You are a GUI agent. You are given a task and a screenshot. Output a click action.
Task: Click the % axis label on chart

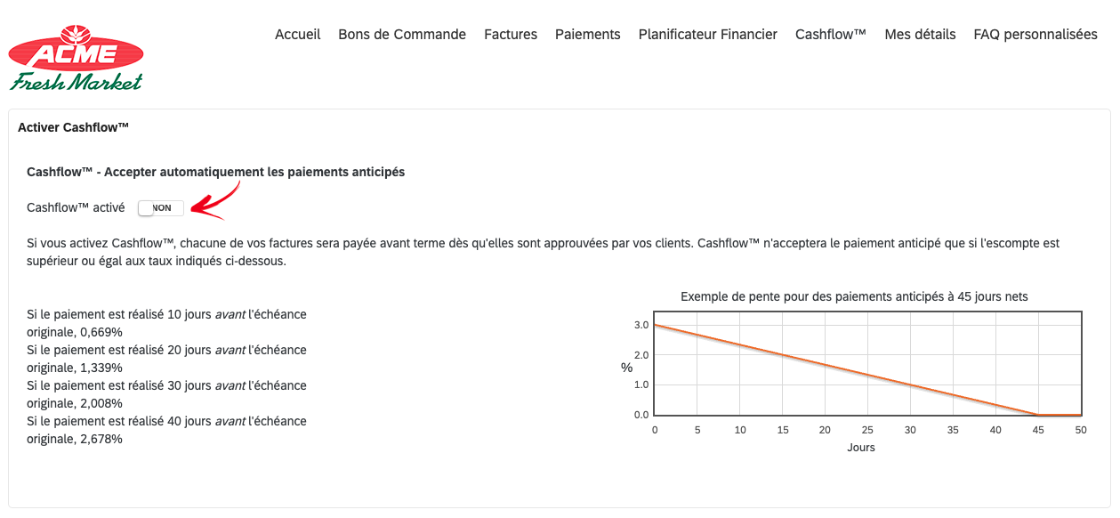click(x=627, y=368)
